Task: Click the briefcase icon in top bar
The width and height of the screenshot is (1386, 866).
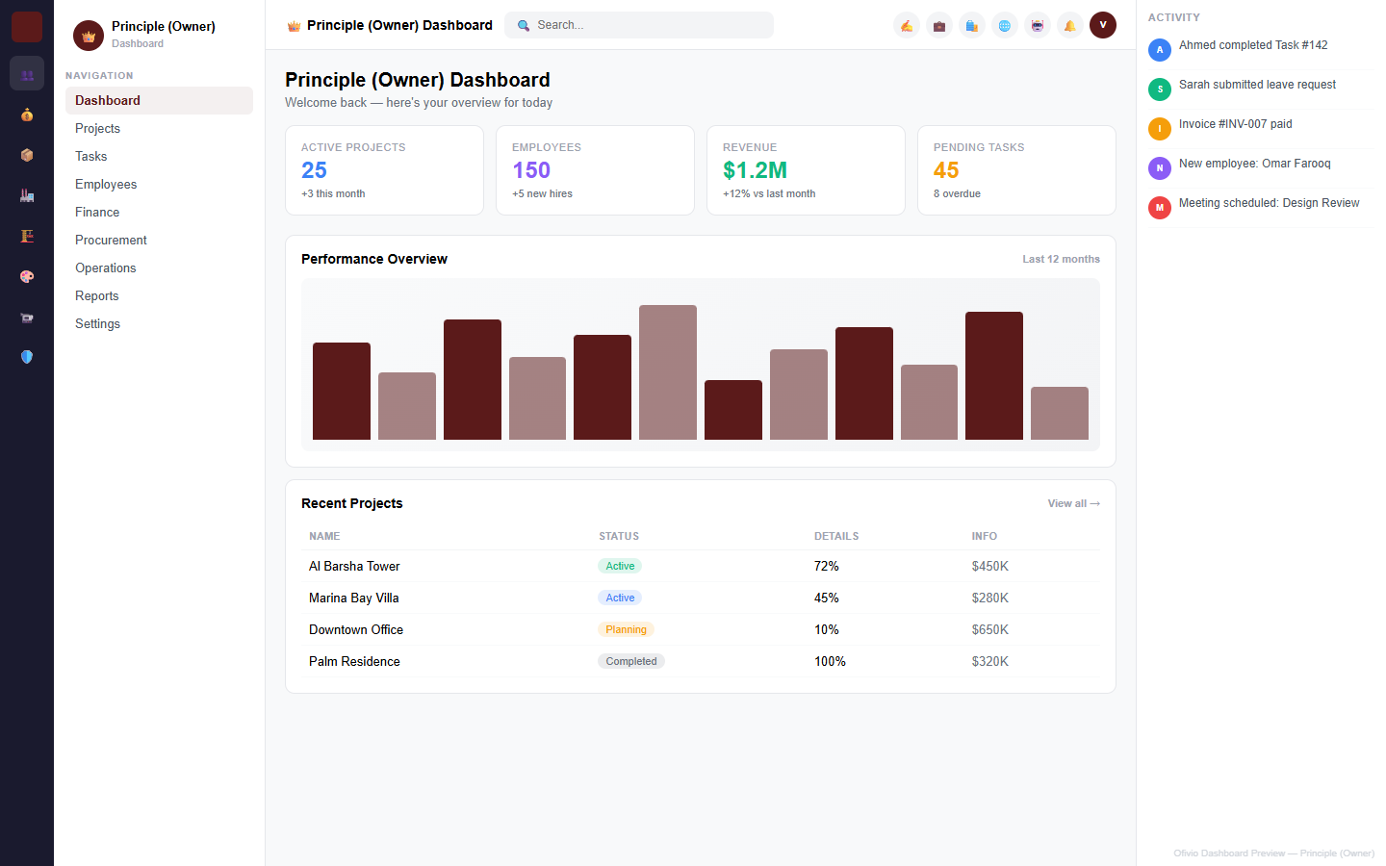Action: [x=939, y=25]
